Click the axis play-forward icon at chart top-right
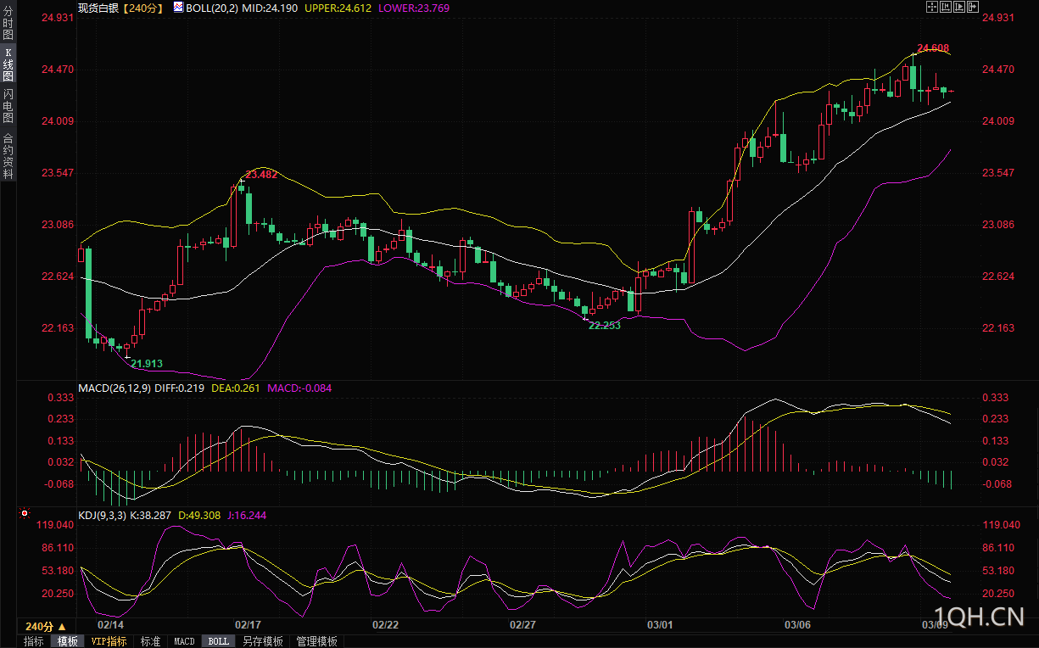The image size is (1039, 648). [x=959, y=7]
